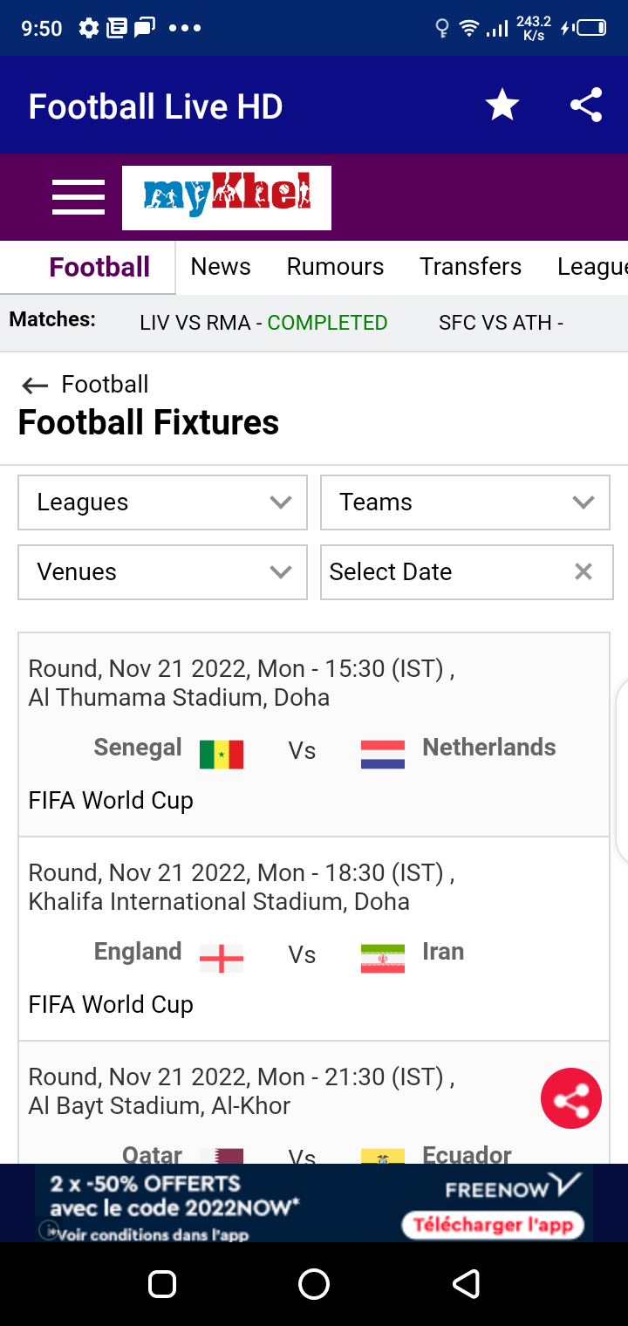Open the England vs Iran fixture

pyautogui.click(x=314, y=939)
